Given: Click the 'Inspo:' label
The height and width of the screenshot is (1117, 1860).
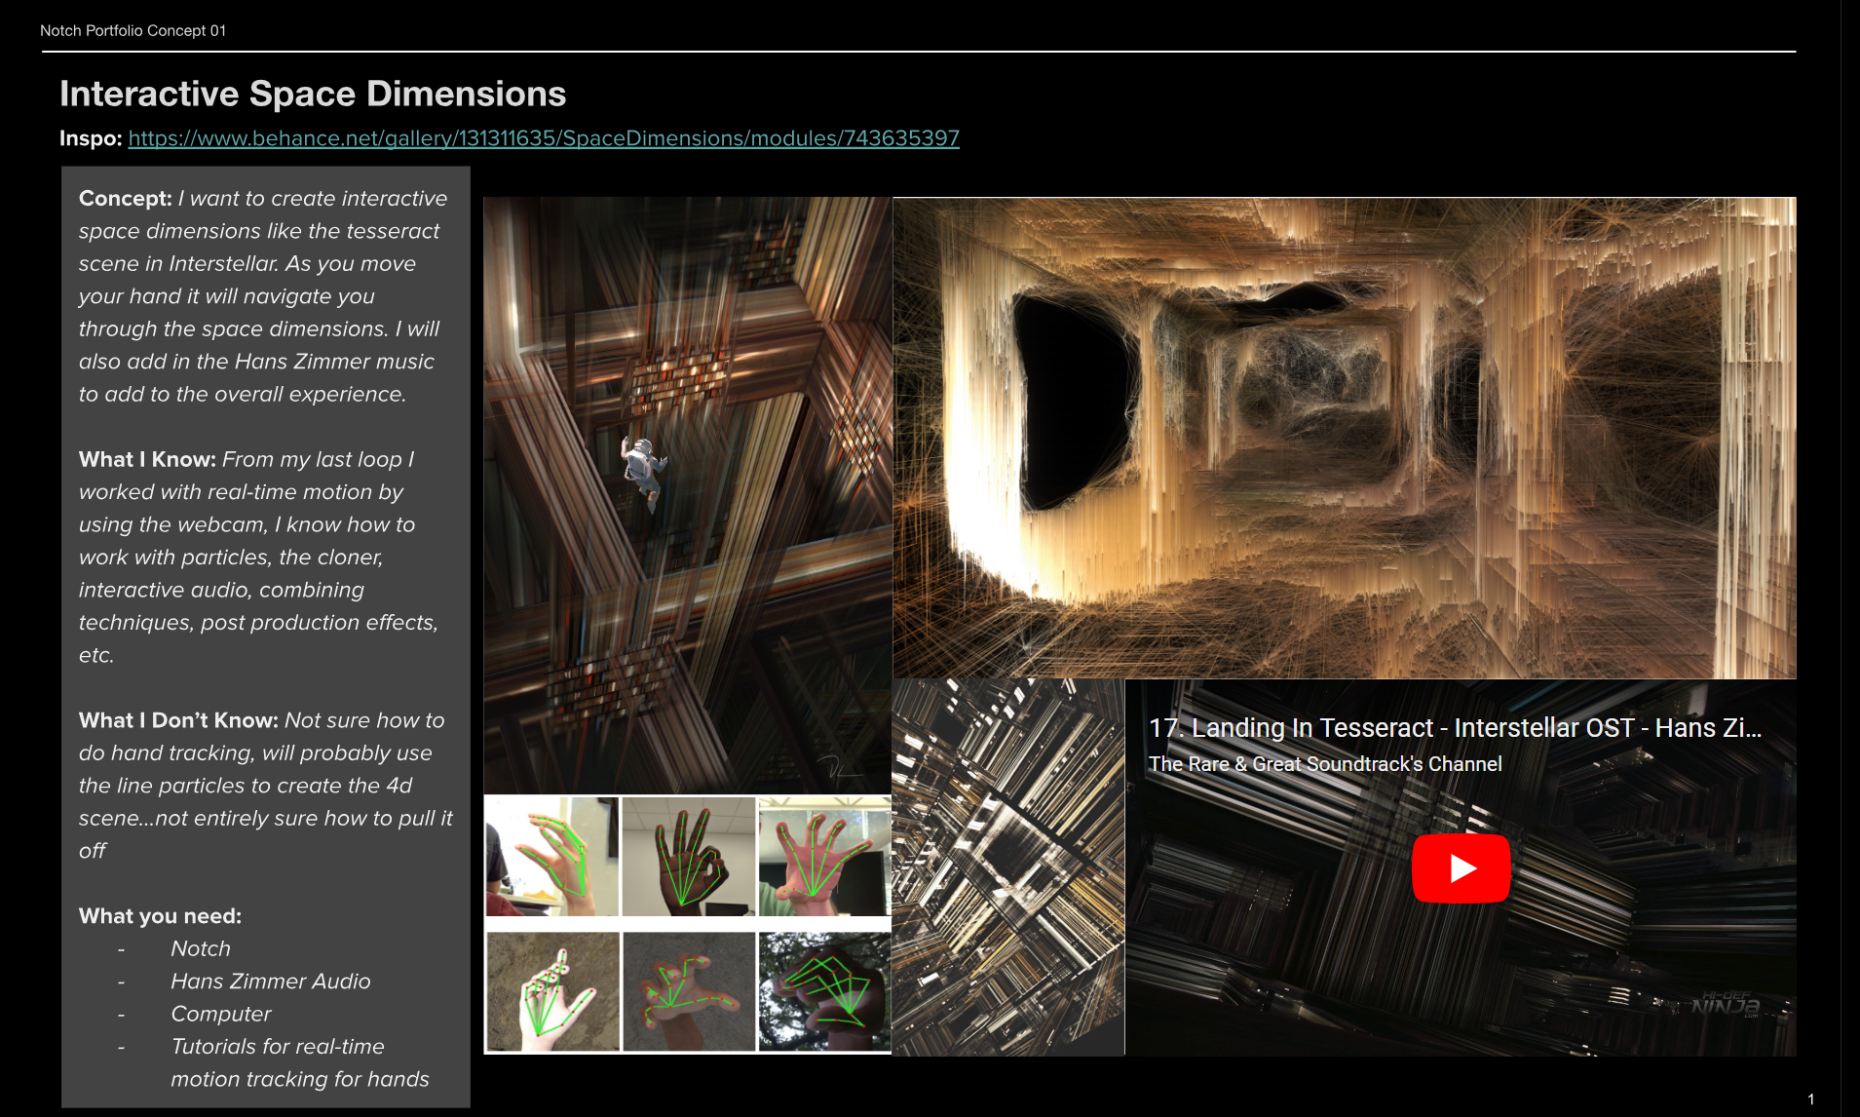Looking at the screenshot, I should (x=91, y=138).
